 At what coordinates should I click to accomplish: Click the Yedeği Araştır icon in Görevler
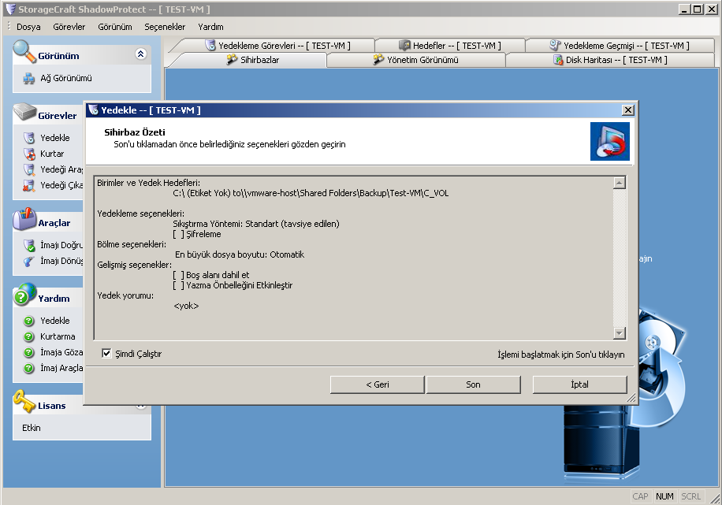(29, 169)
